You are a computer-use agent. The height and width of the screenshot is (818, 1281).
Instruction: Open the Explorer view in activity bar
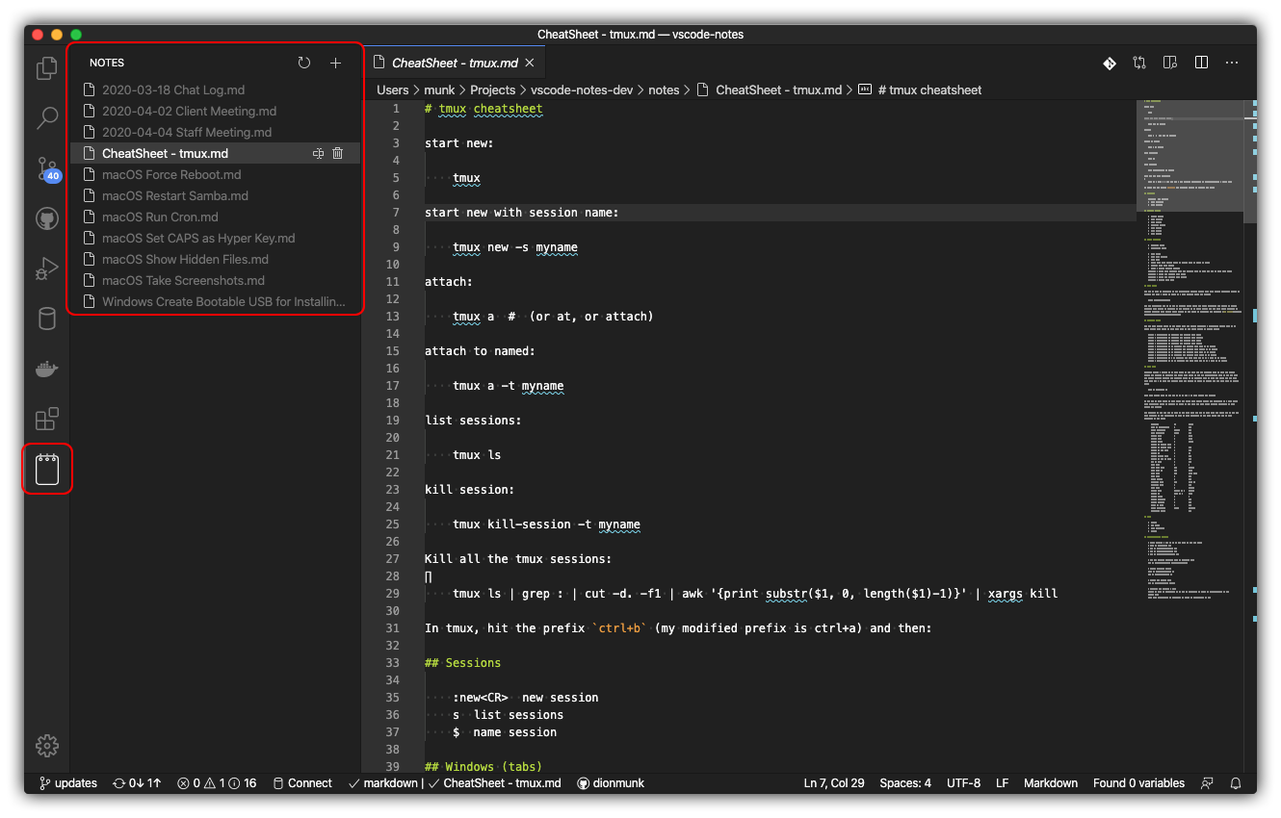(x=46, y=68)
